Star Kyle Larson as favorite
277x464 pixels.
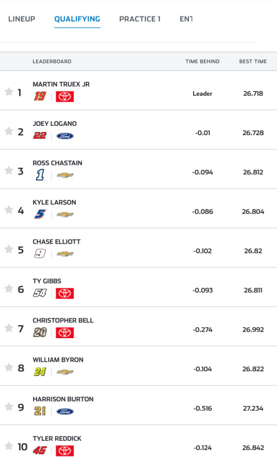[9, 210]
